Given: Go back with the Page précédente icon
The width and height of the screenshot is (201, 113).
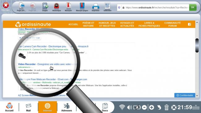Looking at the screenshot, I should point(22,7).
